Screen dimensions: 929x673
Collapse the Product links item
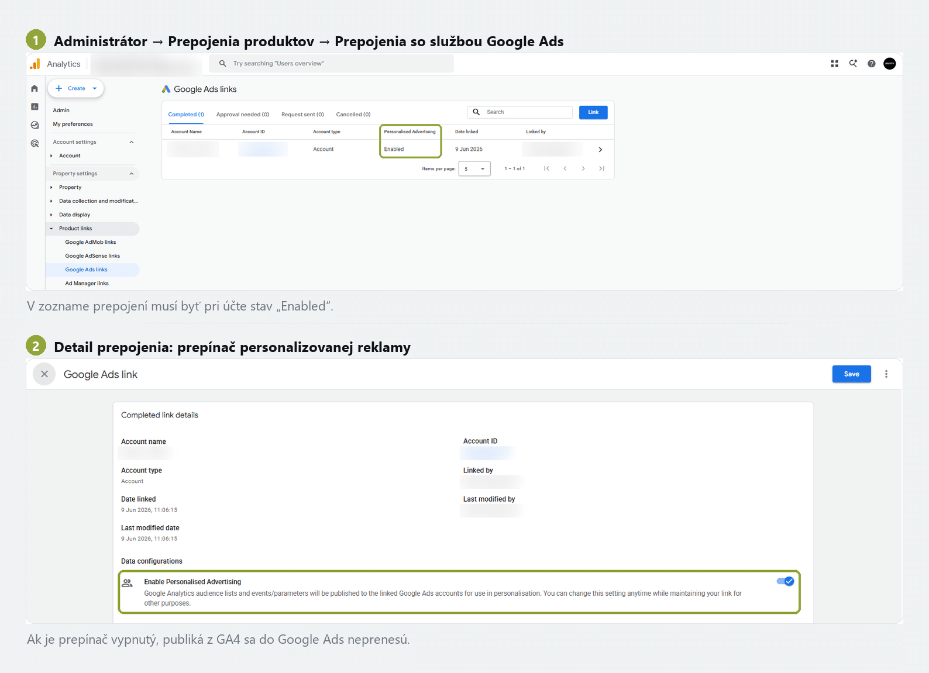[51, 229]
